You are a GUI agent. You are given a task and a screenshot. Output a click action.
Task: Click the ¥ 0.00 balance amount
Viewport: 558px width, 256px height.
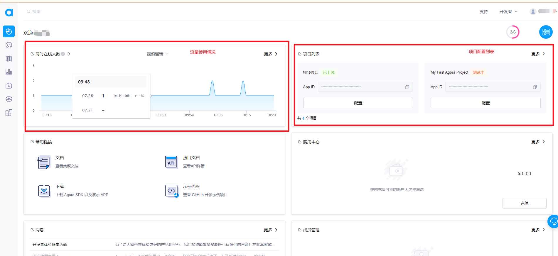(524, 174)
